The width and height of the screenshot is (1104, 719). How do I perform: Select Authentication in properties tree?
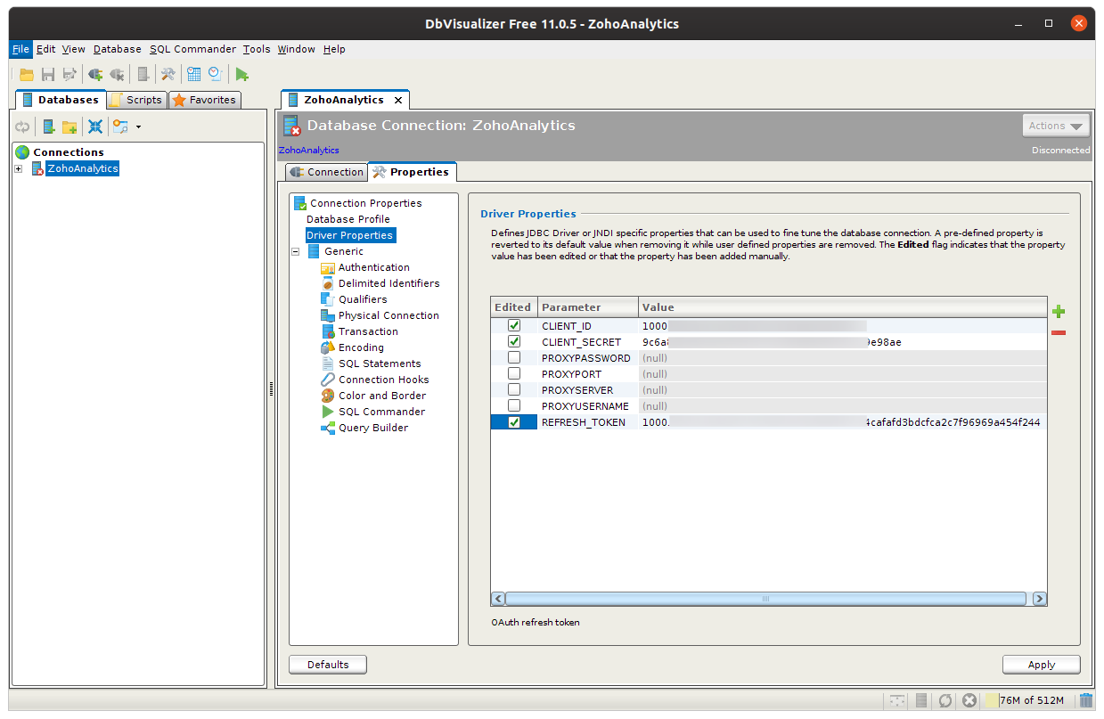point(373,267)
